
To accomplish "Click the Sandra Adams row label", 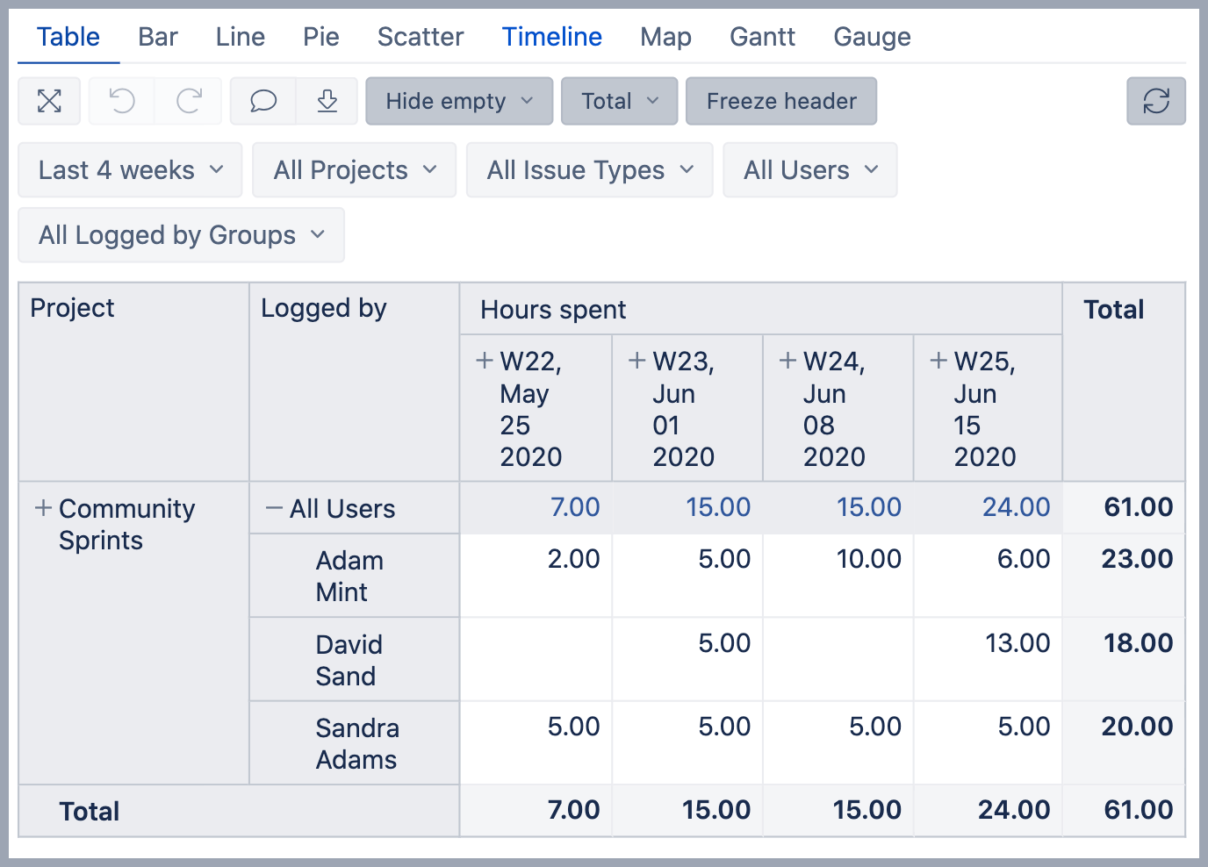I will point(356,743).
